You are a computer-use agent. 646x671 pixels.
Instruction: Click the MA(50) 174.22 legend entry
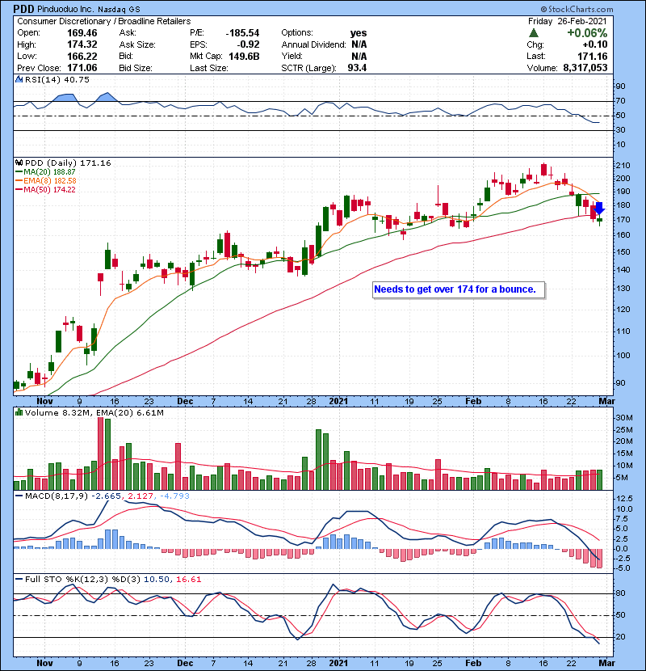point(45,190)
